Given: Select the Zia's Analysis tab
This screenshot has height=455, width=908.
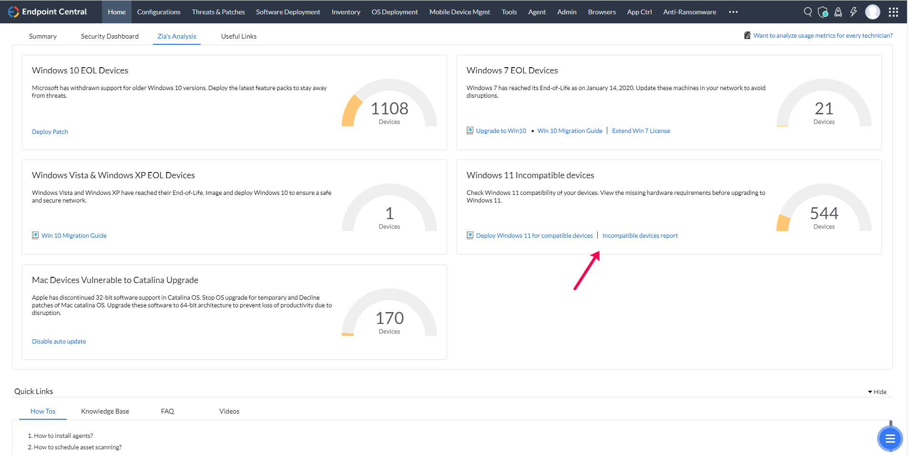Looking at the screenshot, I should pos(177,36).
